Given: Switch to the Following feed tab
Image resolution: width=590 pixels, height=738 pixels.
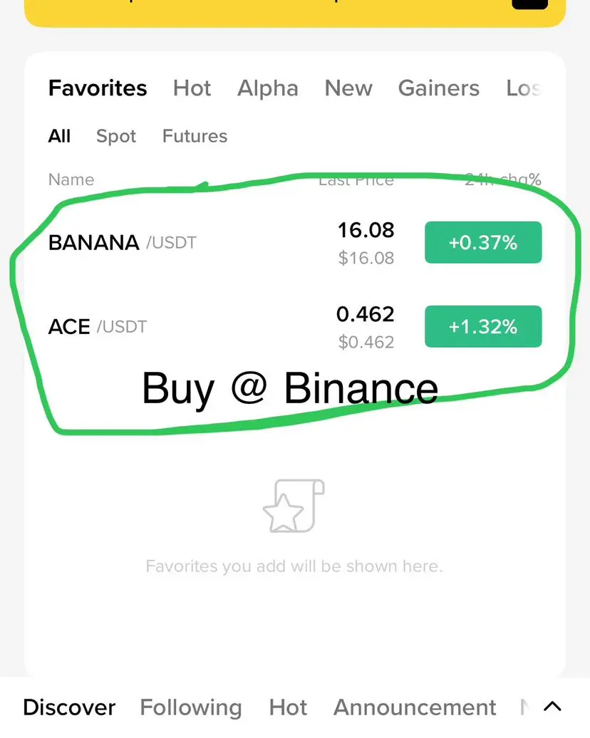Looking at the screenshot, I should point(191,707).
